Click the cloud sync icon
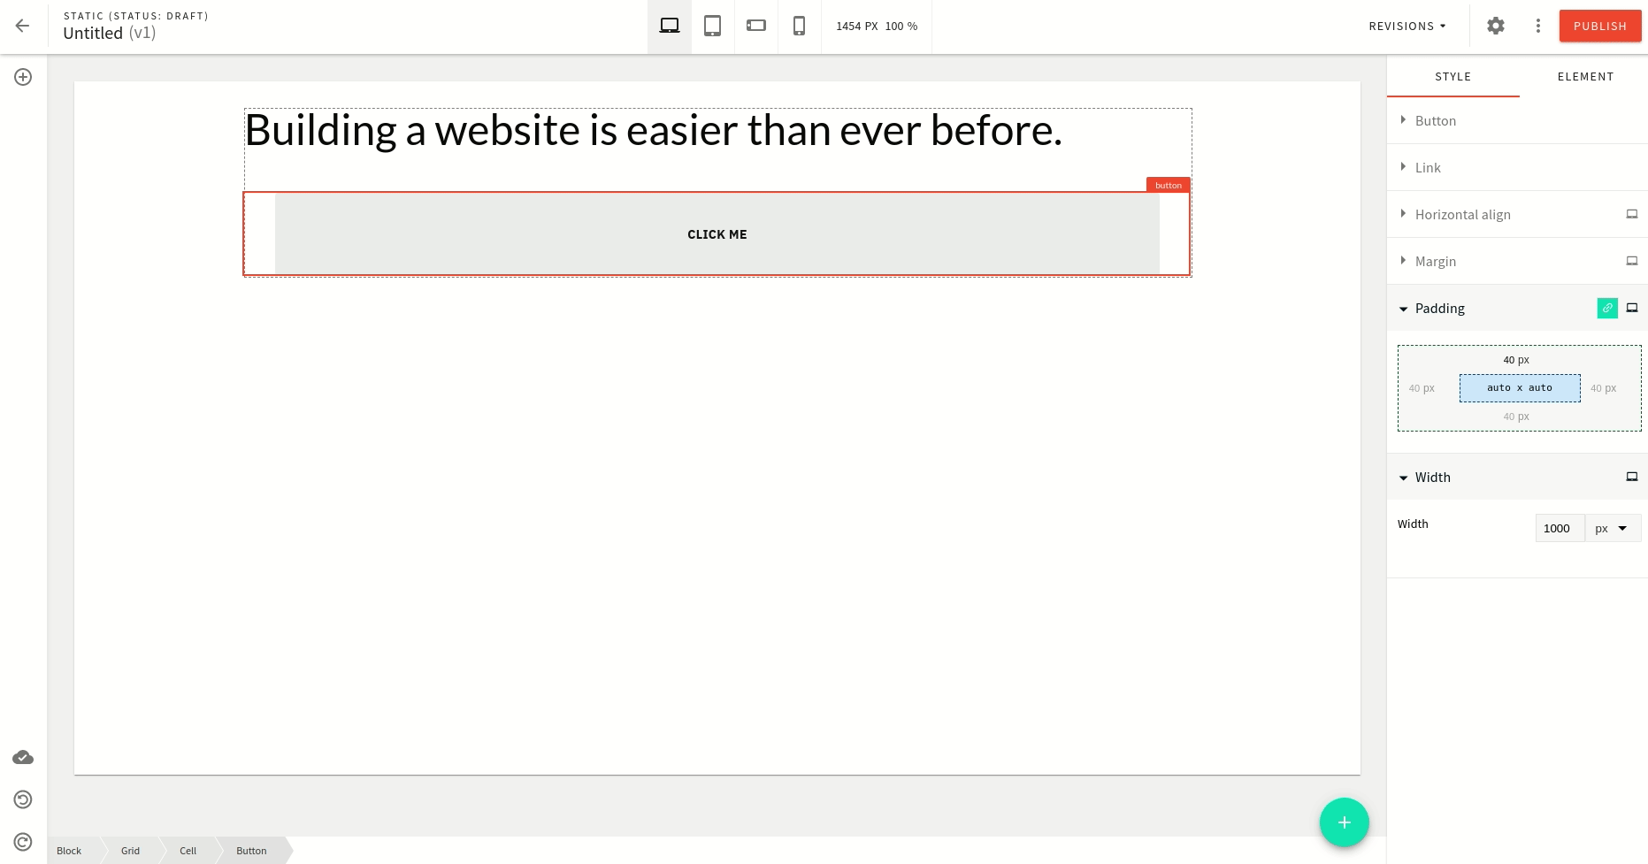The height and width of the screenshot is (864, 1648). (23, 757)
